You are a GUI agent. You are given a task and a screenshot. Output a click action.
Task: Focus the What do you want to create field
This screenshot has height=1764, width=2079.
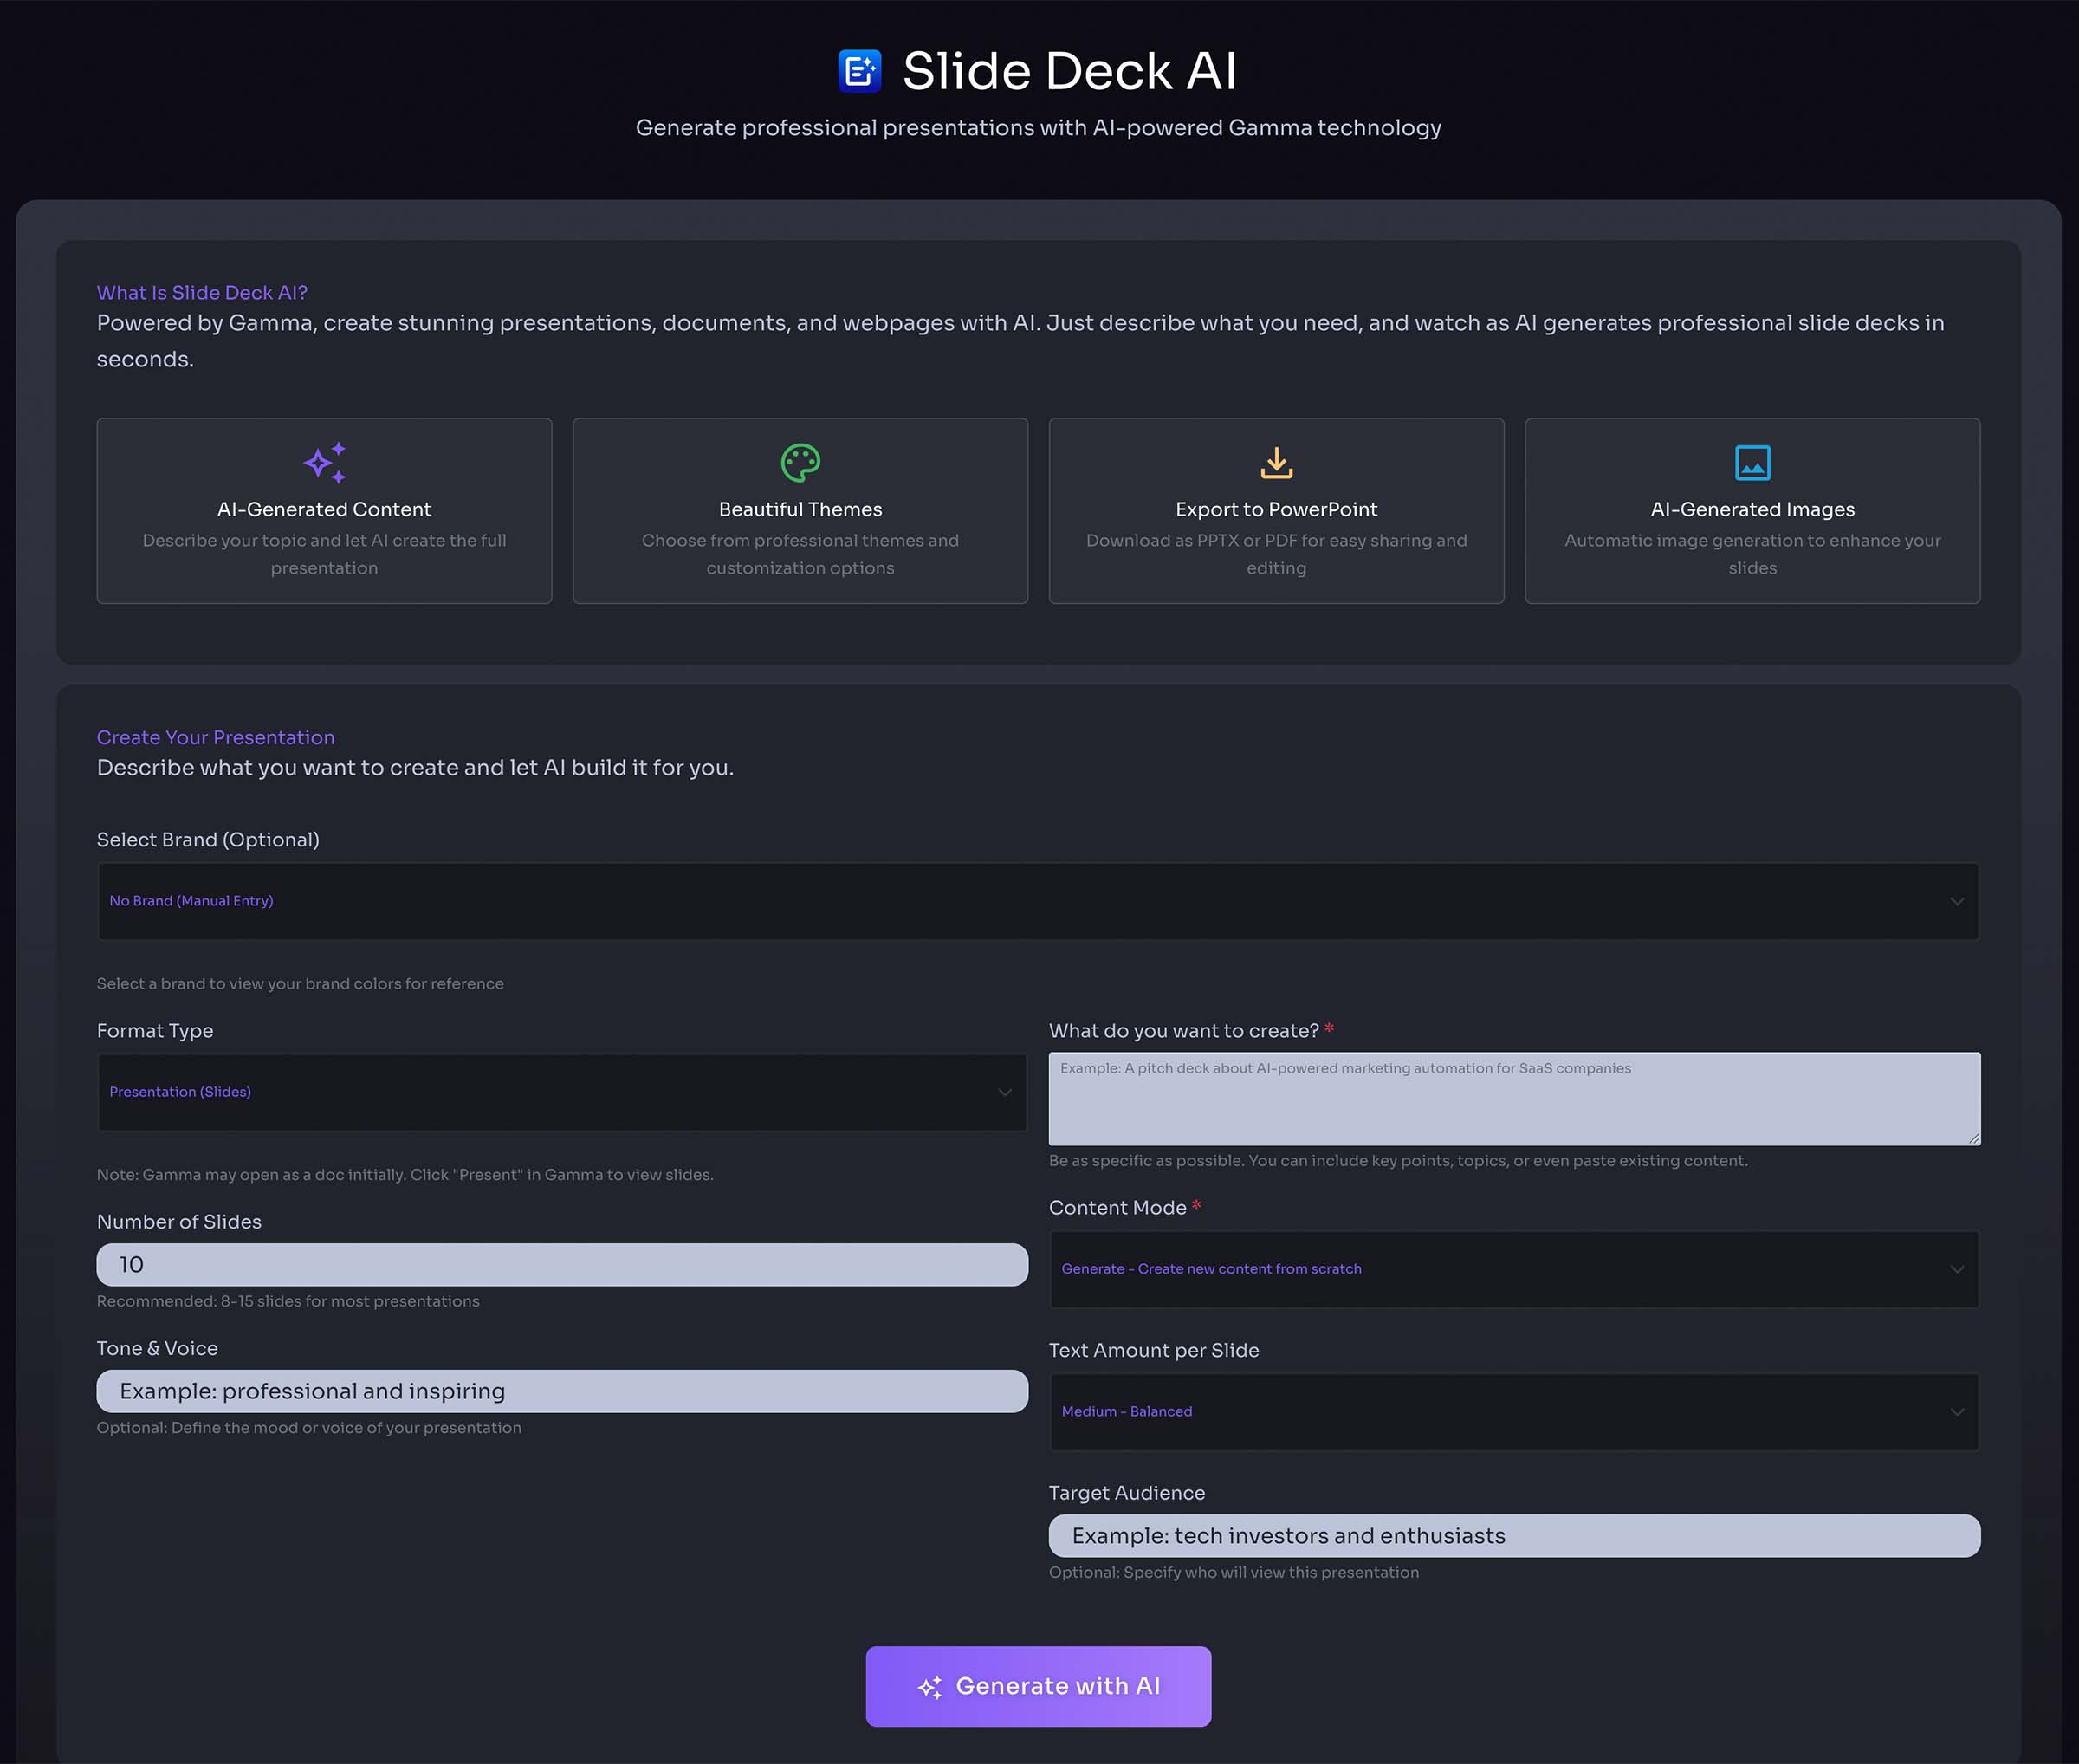click(x=1513, y=1098)
